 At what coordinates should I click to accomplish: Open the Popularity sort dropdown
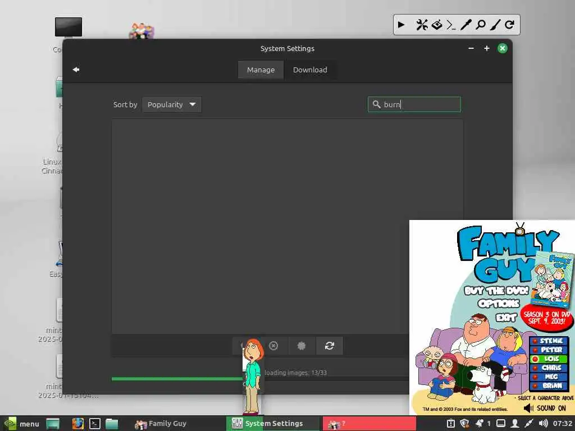point(172,105)
